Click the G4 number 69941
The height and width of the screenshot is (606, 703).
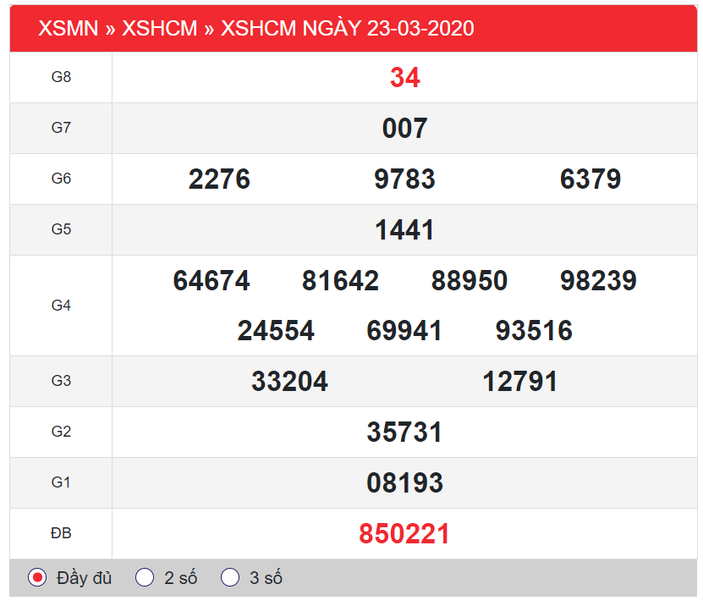click(404, 331)
